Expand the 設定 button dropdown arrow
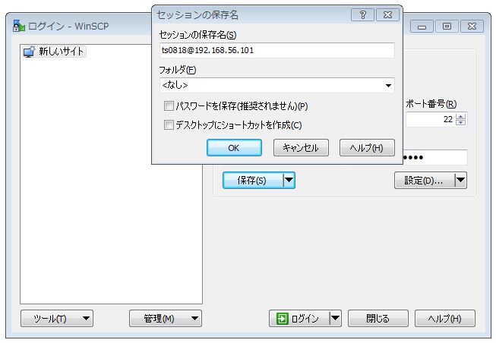The width and height of the screenshot is (496, 343). coord(460,180)
